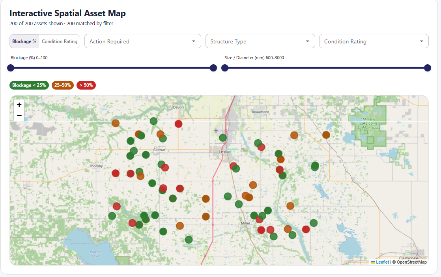Click the green Blockage < 25% legend chip
The image size is (441, 277).
[x=29, y=85]
